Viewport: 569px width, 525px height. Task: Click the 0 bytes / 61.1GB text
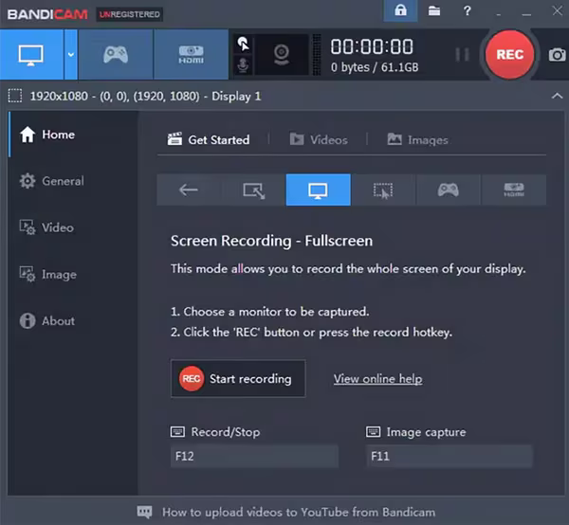point(375,67)
